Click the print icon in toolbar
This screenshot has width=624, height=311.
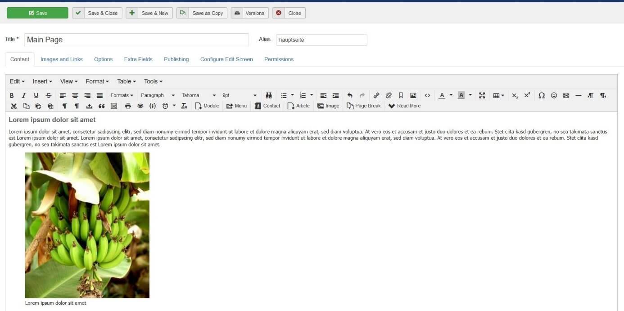[128, 106]
